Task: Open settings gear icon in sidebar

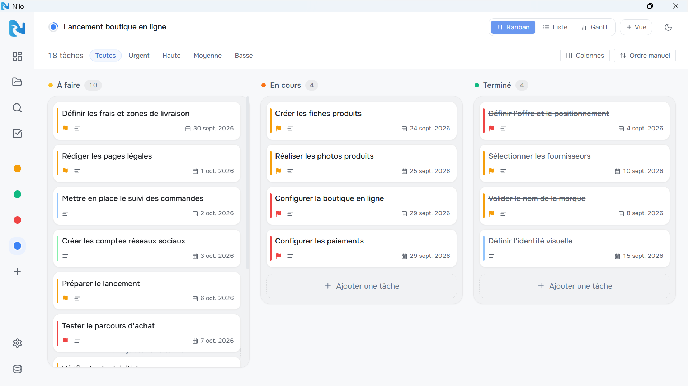Action: (17, 343)
